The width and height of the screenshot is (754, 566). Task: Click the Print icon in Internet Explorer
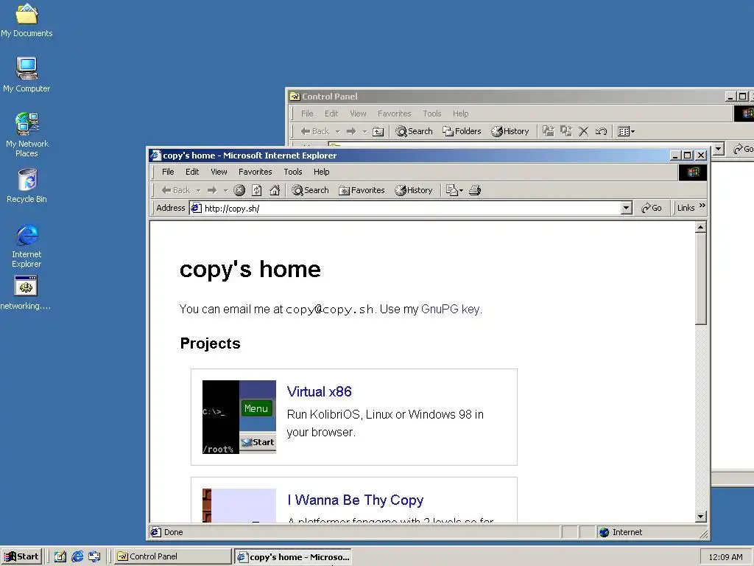pos(475,190)
